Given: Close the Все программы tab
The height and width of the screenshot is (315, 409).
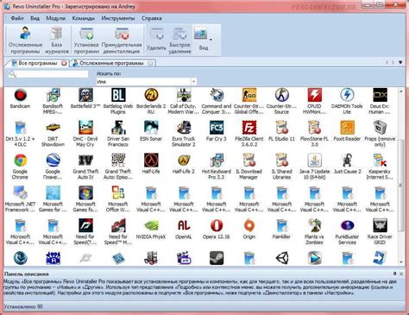Looking at the screenshot, I should (x=65, y=63).
